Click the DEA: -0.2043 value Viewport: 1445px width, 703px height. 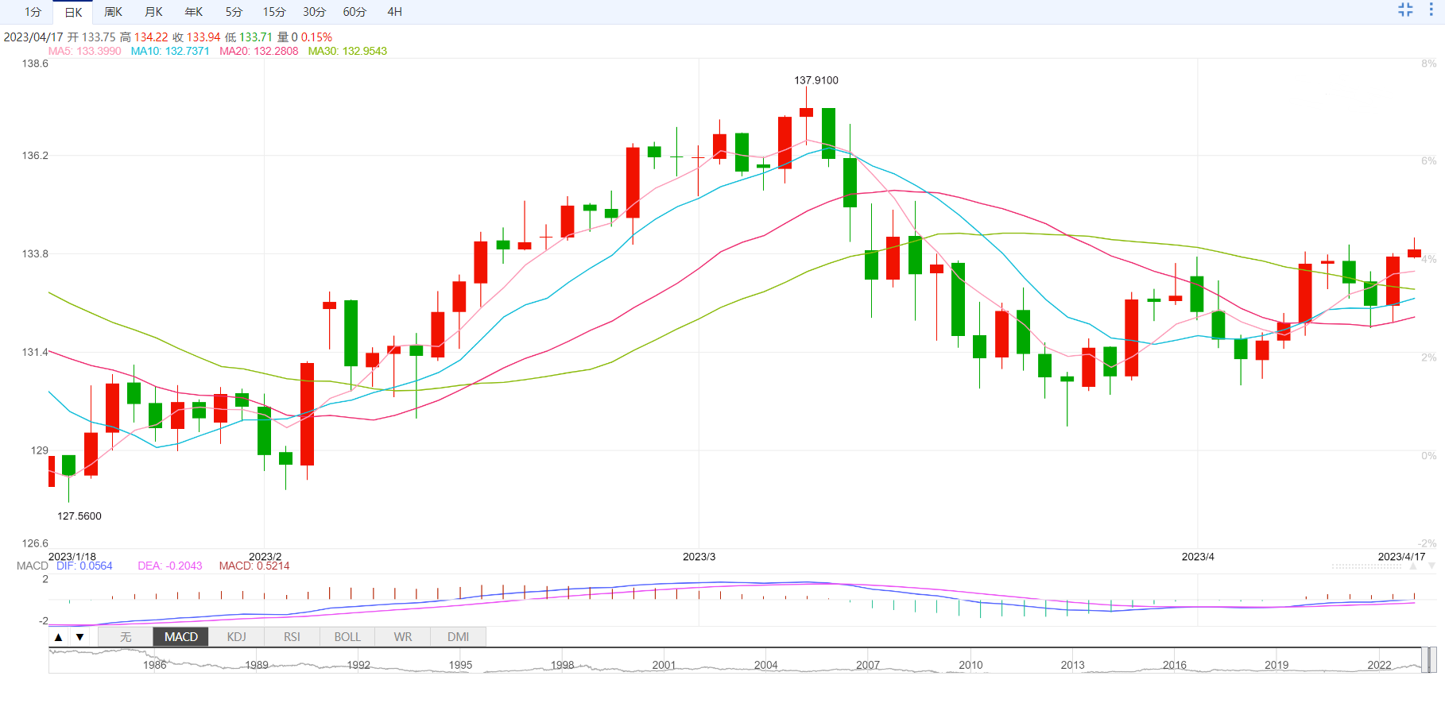(170, 566)
